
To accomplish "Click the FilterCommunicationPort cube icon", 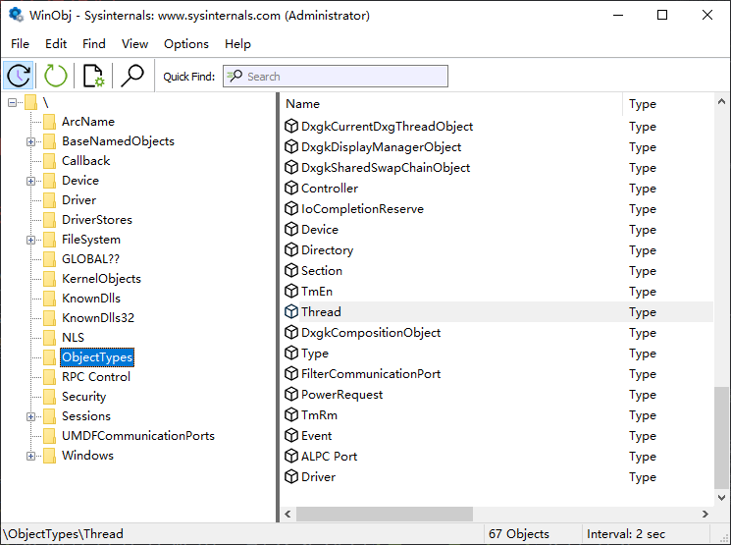I will (x=291, y=374).
